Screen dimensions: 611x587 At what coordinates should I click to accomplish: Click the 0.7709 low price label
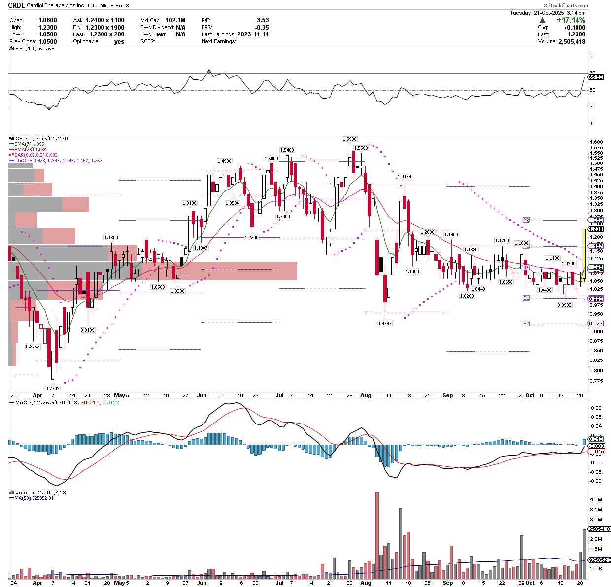(52, 388)
